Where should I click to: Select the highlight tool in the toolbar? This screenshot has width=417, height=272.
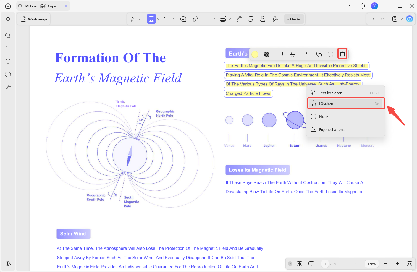pyautogui.click(x=151, y=19)
